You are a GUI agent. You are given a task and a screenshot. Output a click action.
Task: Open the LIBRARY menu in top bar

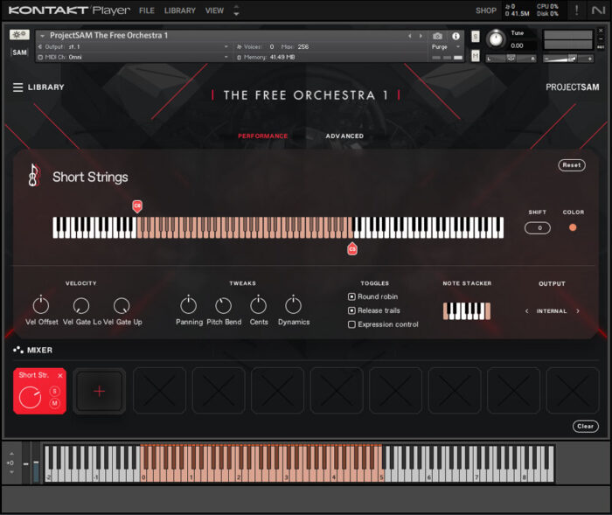(x=180, y=10)
